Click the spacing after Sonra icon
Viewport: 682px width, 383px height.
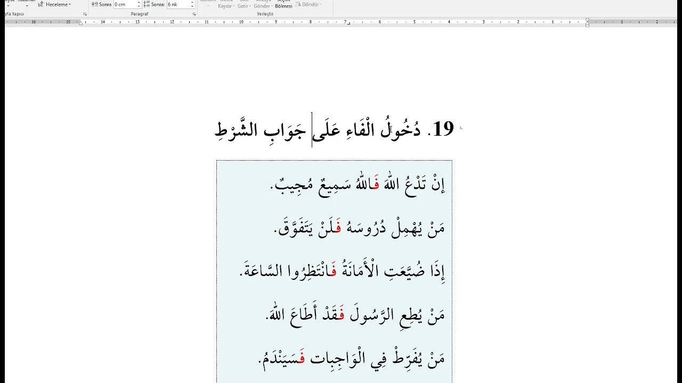[x=147, y=4]
